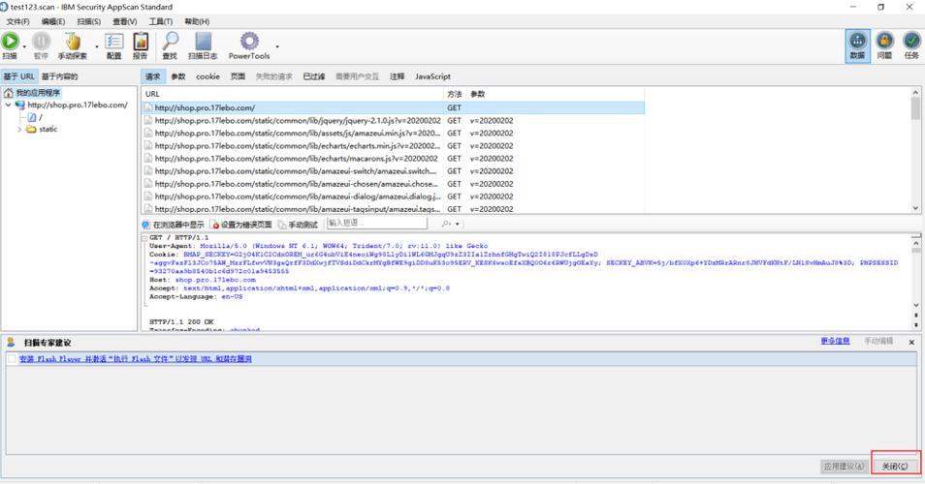Tick the Flash Player recommendation checkbox
This screenshot has height=484, width=925.
pos(12,358)
